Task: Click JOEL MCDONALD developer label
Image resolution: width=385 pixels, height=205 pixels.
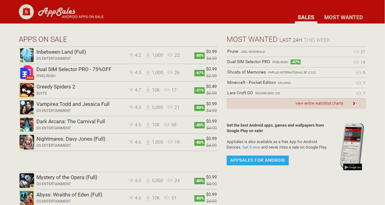Action: click(x=253, y=52)
